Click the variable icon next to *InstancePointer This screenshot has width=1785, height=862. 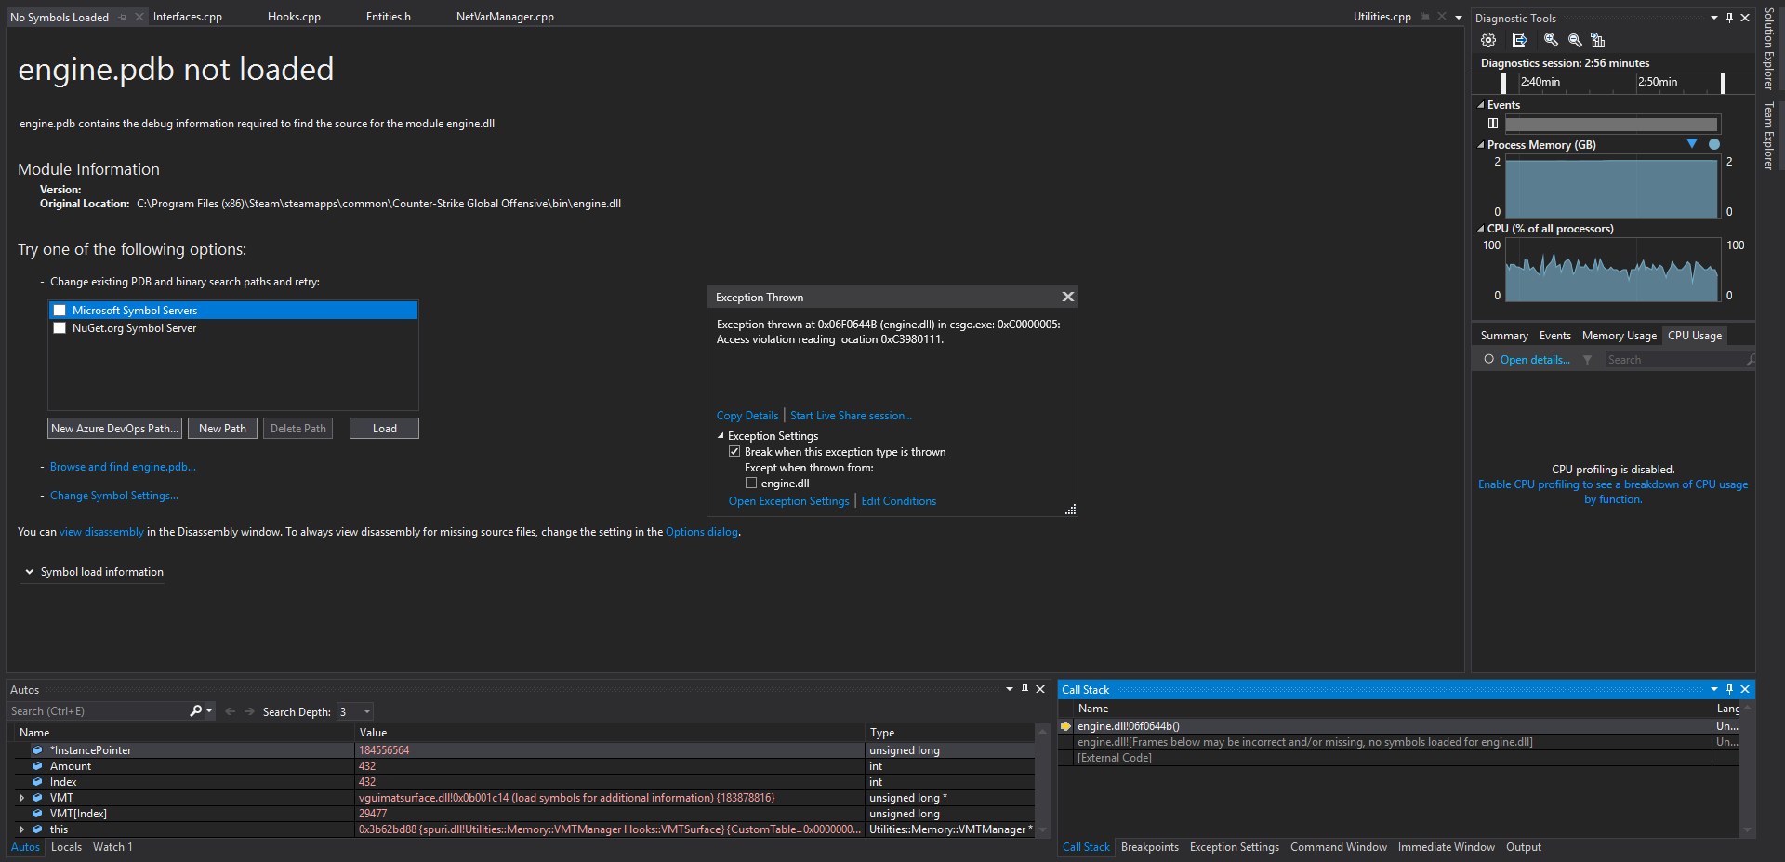click(37, 750)
